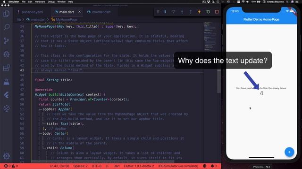Image resolution: width=302 pixels, height=169 pixels.
Task: Click the Wi-Fi icon in macOS menu bar
Action: pyautogui.click(x=243, y=2)
